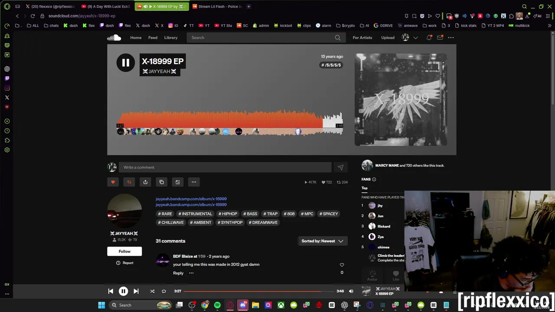Open the messages envelope icon
This screenshot has width=555, height=312.
click(440, 38)
